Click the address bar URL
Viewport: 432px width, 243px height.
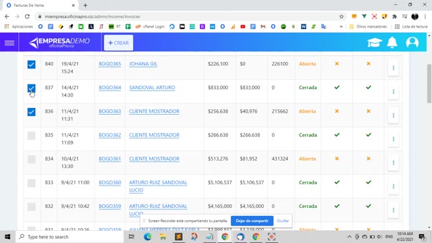pos(92,16)
